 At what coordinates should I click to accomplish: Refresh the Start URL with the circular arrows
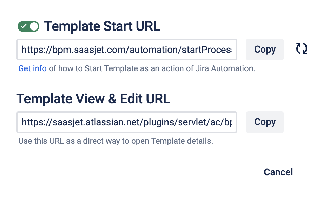pyautogui.click(x=301, y=49)
